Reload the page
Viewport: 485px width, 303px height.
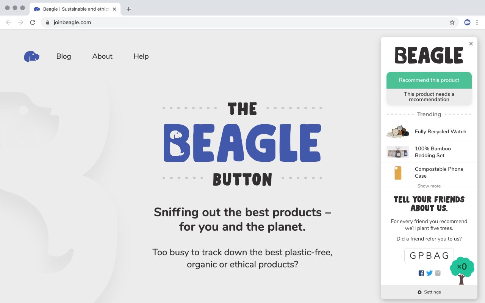33,22
